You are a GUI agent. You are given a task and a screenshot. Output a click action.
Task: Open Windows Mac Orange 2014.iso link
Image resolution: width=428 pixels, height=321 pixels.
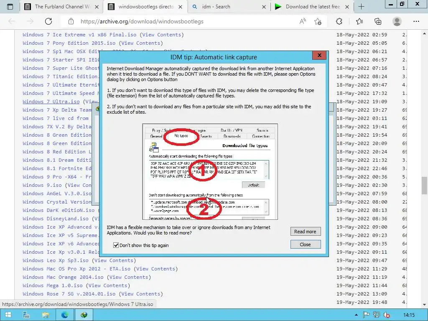(63, 278)
